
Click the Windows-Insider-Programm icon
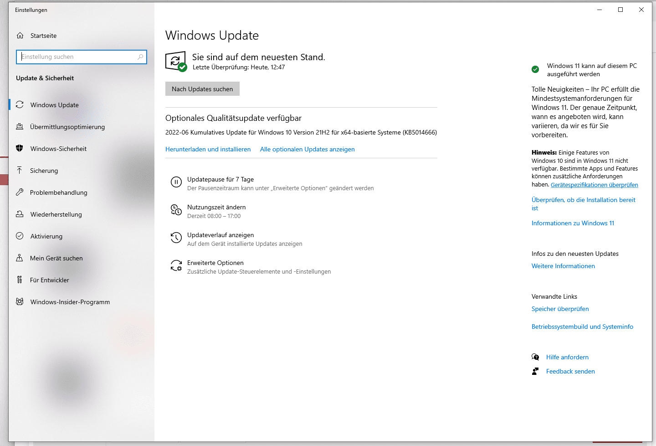[x=20, y=302]
